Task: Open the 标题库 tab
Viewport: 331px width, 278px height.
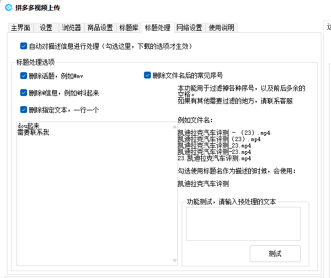Action: [x=130, y=28]
